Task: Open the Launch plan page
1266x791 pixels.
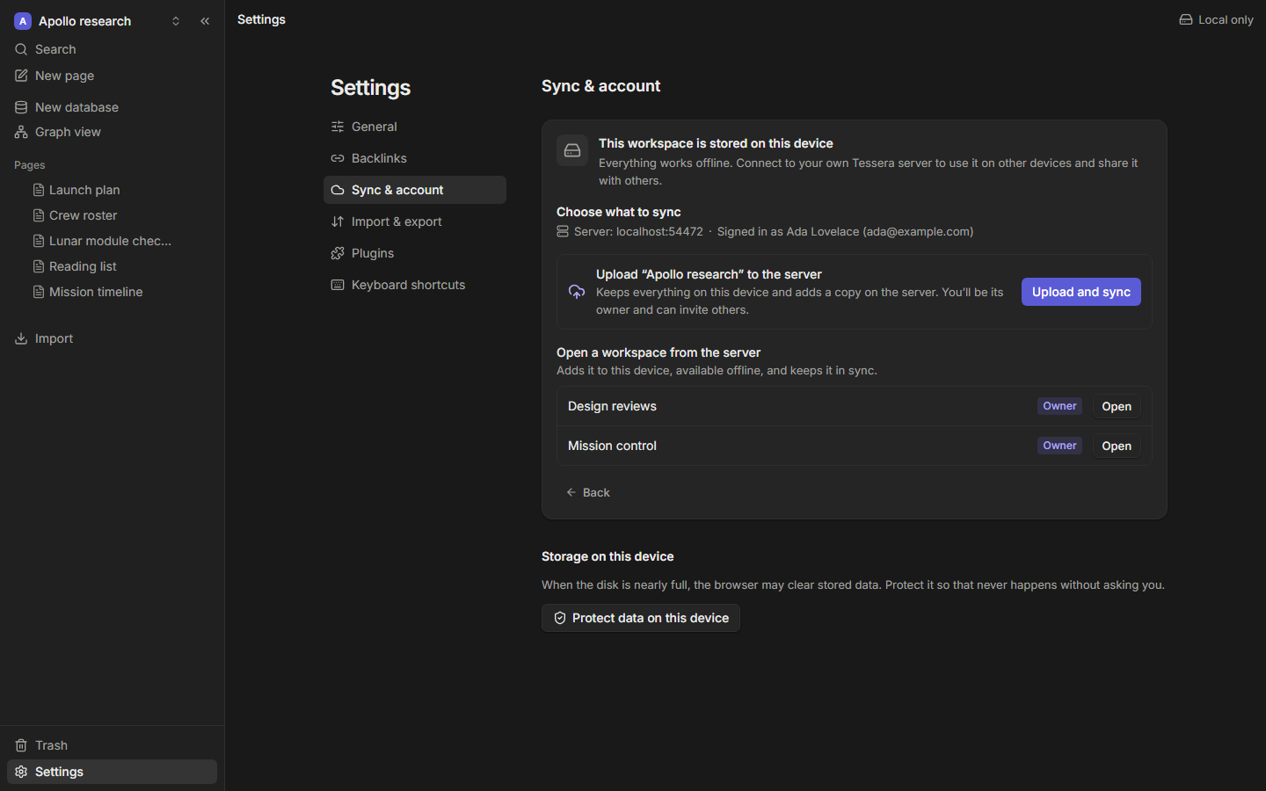Action: point(112,190)
